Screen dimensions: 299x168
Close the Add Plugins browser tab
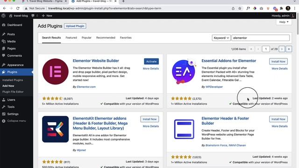tap(115, 1)
